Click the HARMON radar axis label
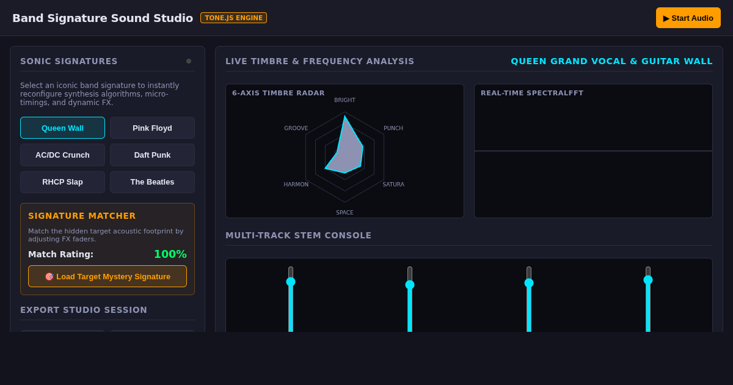This screenshot has width=733, height=385. pyautogui.click(x=296, y=185)
